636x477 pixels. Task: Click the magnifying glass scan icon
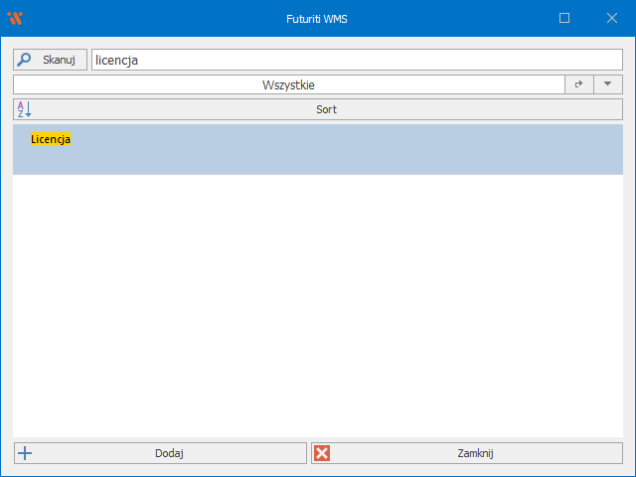[x=25, y=60]
